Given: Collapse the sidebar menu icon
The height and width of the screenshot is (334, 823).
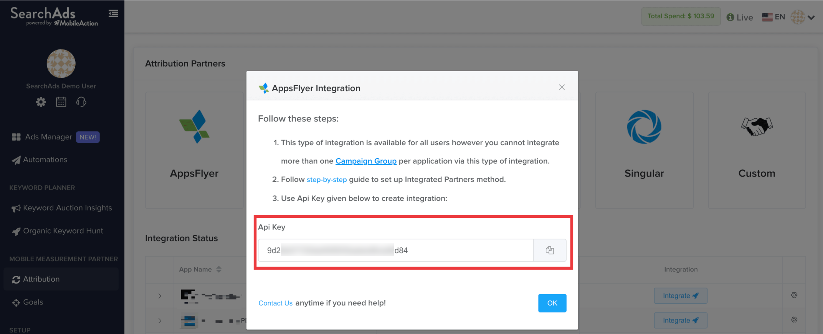Looking at the screenshot, I should [x=113, y=14].
